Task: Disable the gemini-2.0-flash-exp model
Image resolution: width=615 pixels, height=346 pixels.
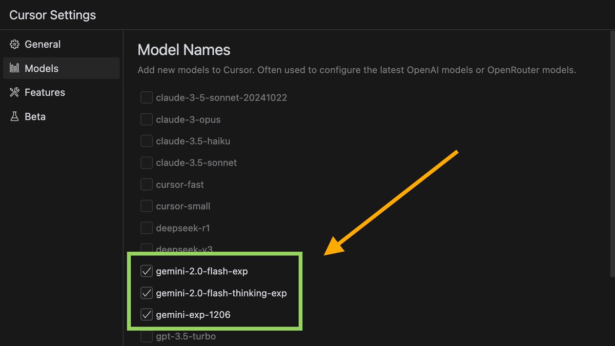Action: [x=146, y=271]
